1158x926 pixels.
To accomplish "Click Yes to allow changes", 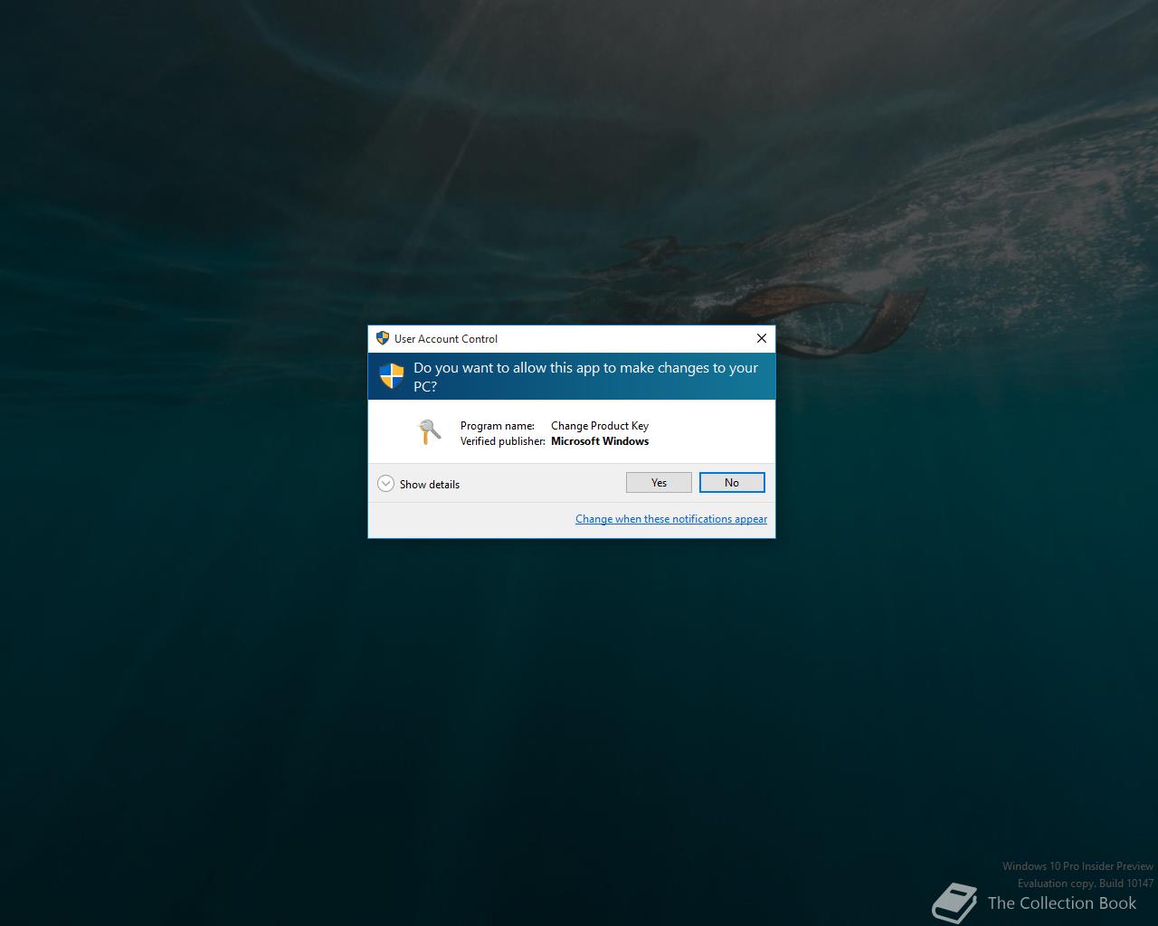I will click(x=659, y=483).
